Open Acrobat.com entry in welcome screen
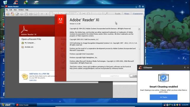 (x=29, y=47)
